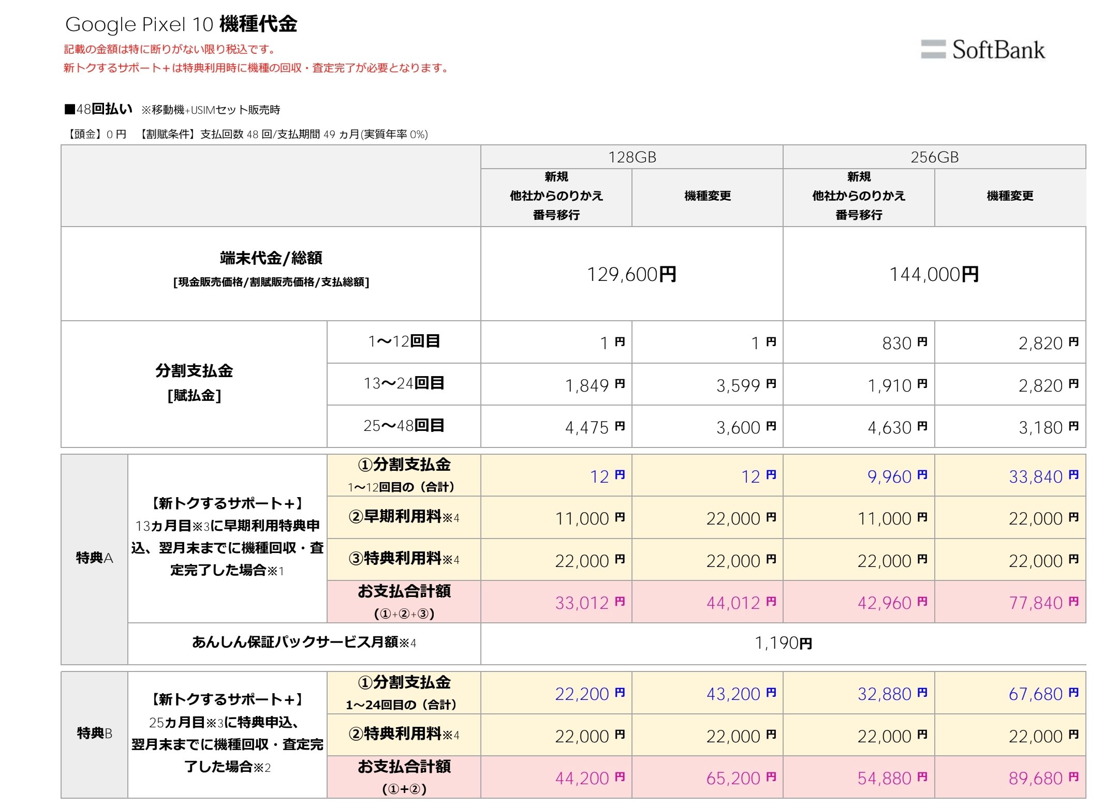Click the 特典B row label
The image size is (1118, 807).
[x=94, y=734]
